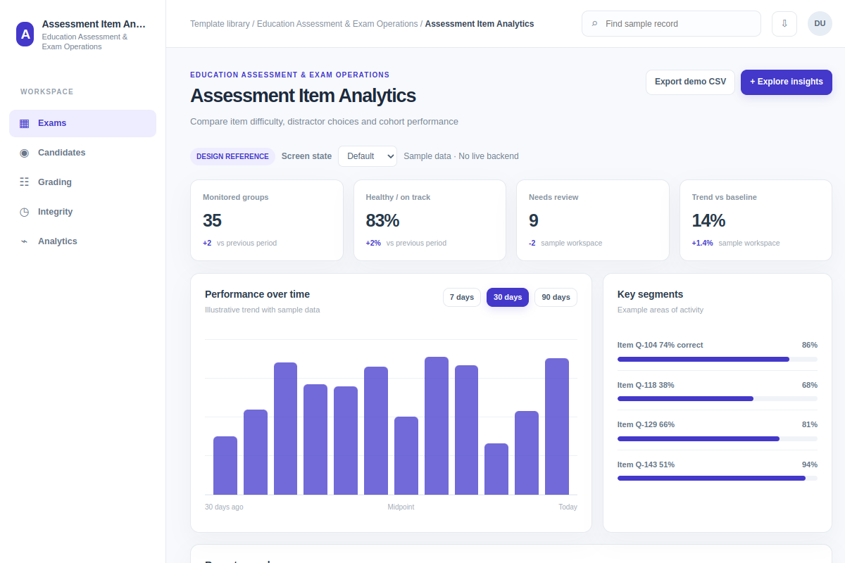Viewport: 845px width, 563px height.
Task: Click the 'Item Q-104 74% correct' label
Action: pos(661,345)
